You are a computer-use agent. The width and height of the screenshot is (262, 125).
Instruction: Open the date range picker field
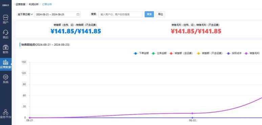point(57,14)
